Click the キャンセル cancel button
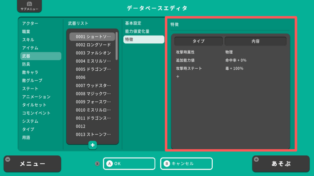 coord(186,164)
